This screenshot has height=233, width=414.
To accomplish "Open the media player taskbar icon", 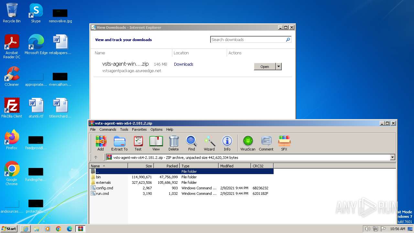I will pyautogui.click(x=48, y=229).
